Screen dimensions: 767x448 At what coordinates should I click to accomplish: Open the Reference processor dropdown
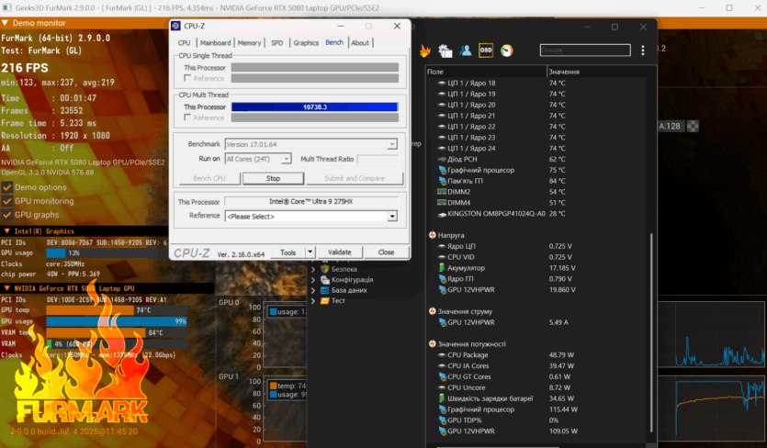coord(392,217)
